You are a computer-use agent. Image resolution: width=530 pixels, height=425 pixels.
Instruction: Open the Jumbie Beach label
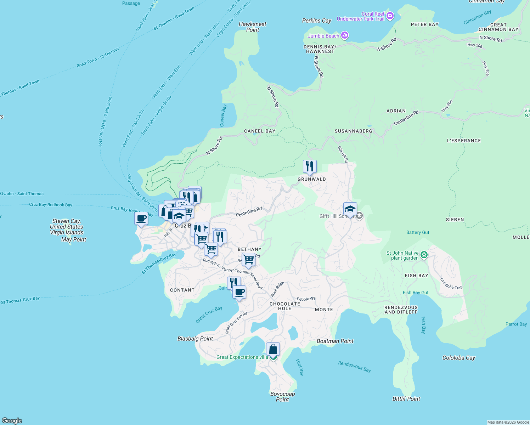pos(324,36)
